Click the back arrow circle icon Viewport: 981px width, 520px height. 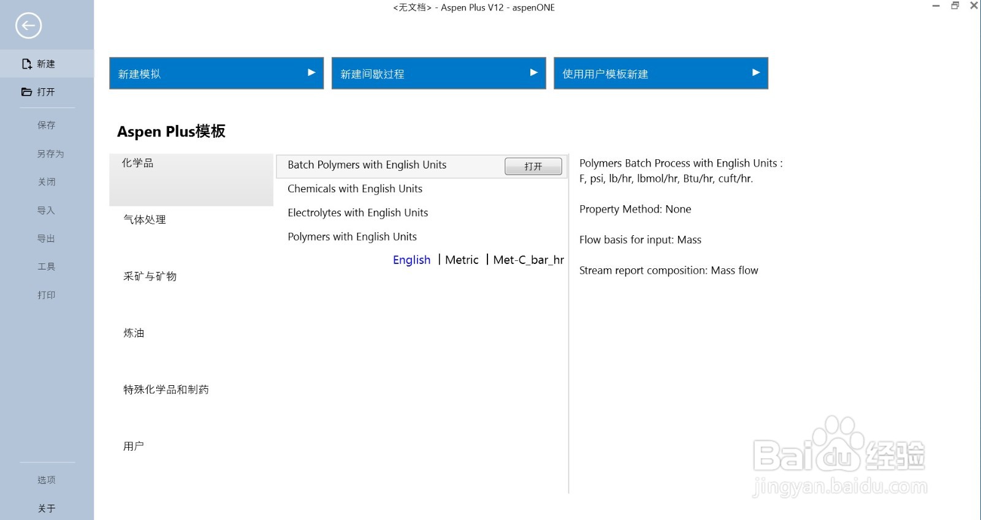pyautogui.click(x=28, y=26)
